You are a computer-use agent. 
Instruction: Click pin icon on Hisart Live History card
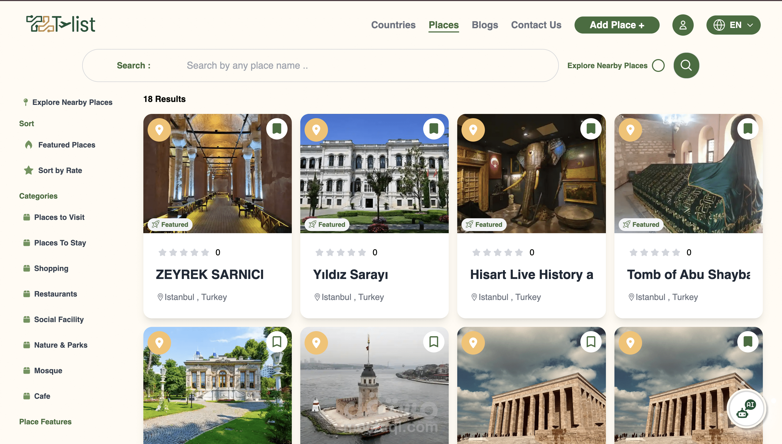(x=473, y=130)
